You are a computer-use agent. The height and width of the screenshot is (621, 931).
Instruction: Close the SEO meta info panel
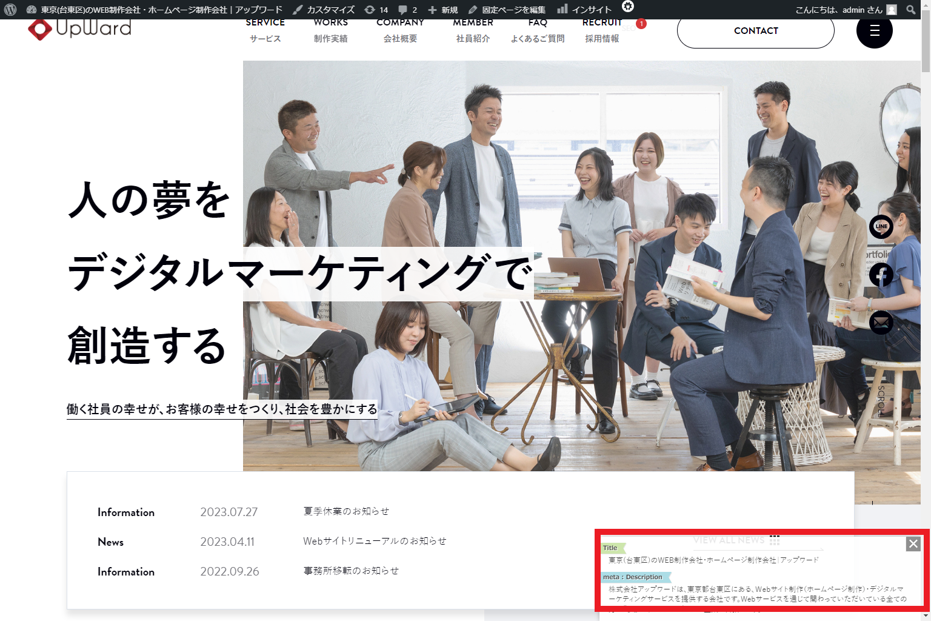[x=913, y=544]
